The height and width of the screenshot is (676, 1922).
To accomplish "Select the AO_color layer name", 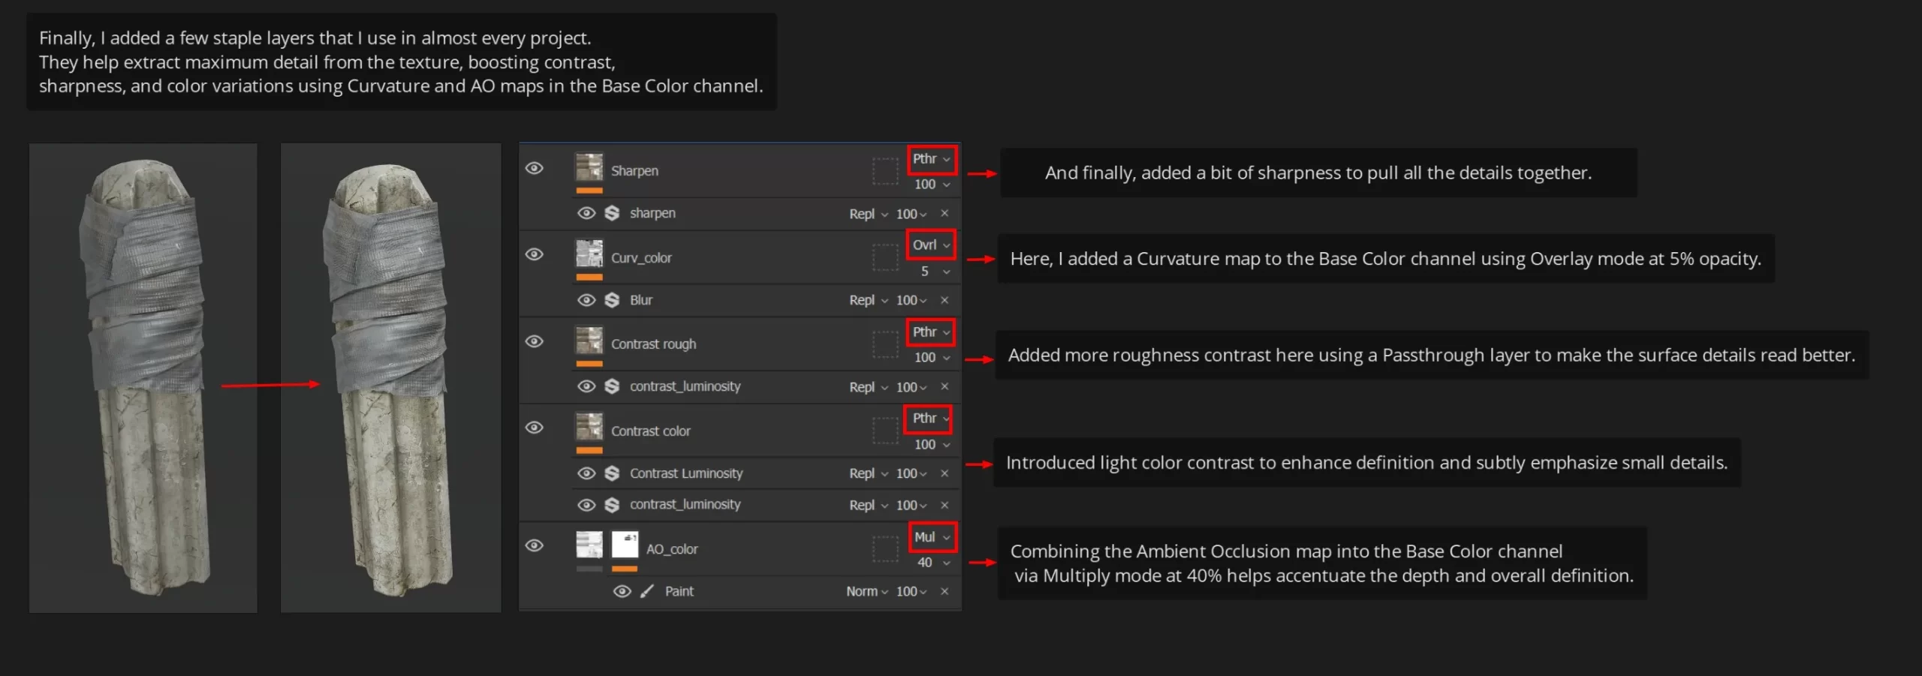I will click(672, 549).
